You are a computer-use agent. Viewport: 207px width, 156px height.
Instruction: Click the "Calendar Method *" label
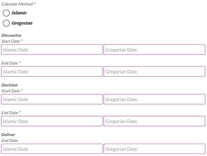[x=18, y=4]
